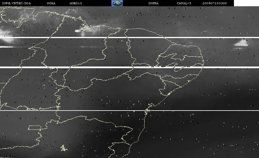
Task: Click the CPTEC logo in the header
Action: (x=117, y=3)
